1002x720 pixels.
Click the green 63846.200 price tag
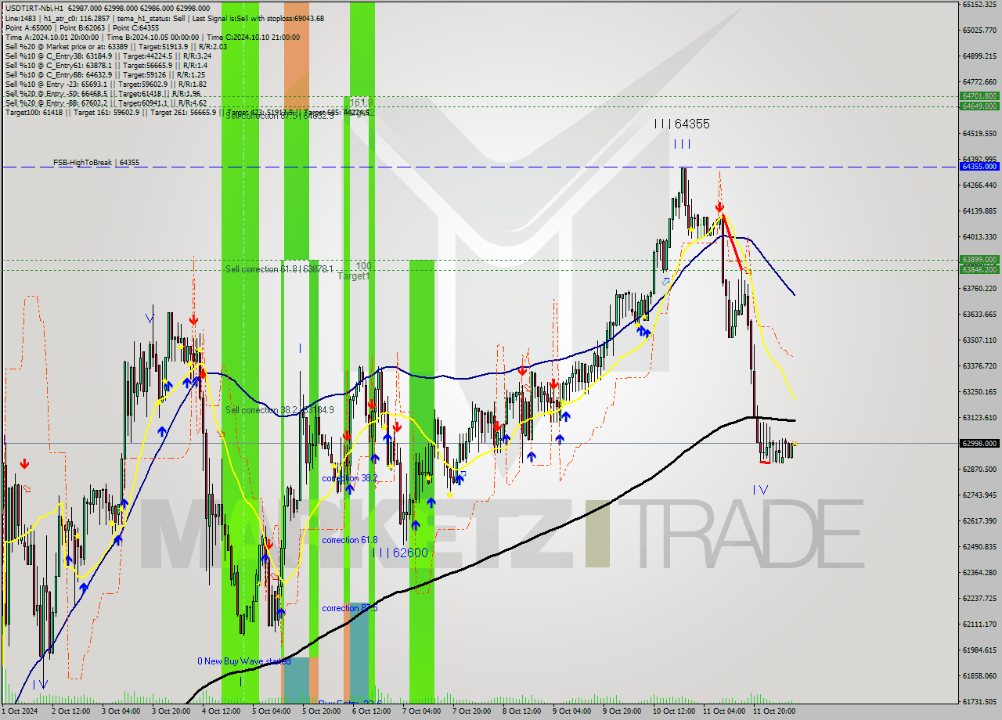point(979,269)
